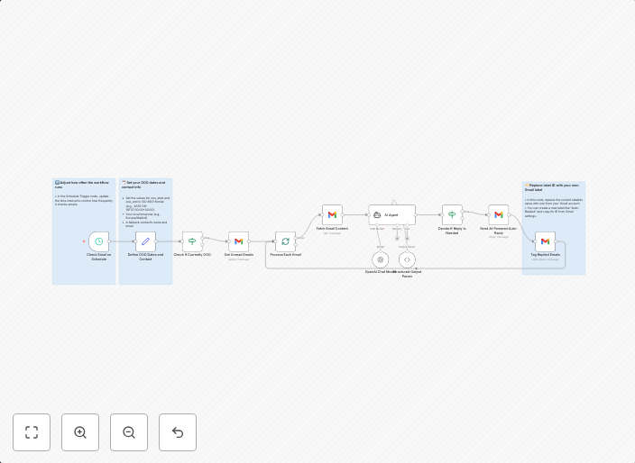The width and height of the screenshot is (635, 463).
Task: Zoom in on the workflow canvas
Action: pyautogui.click(x=80, y=432)
